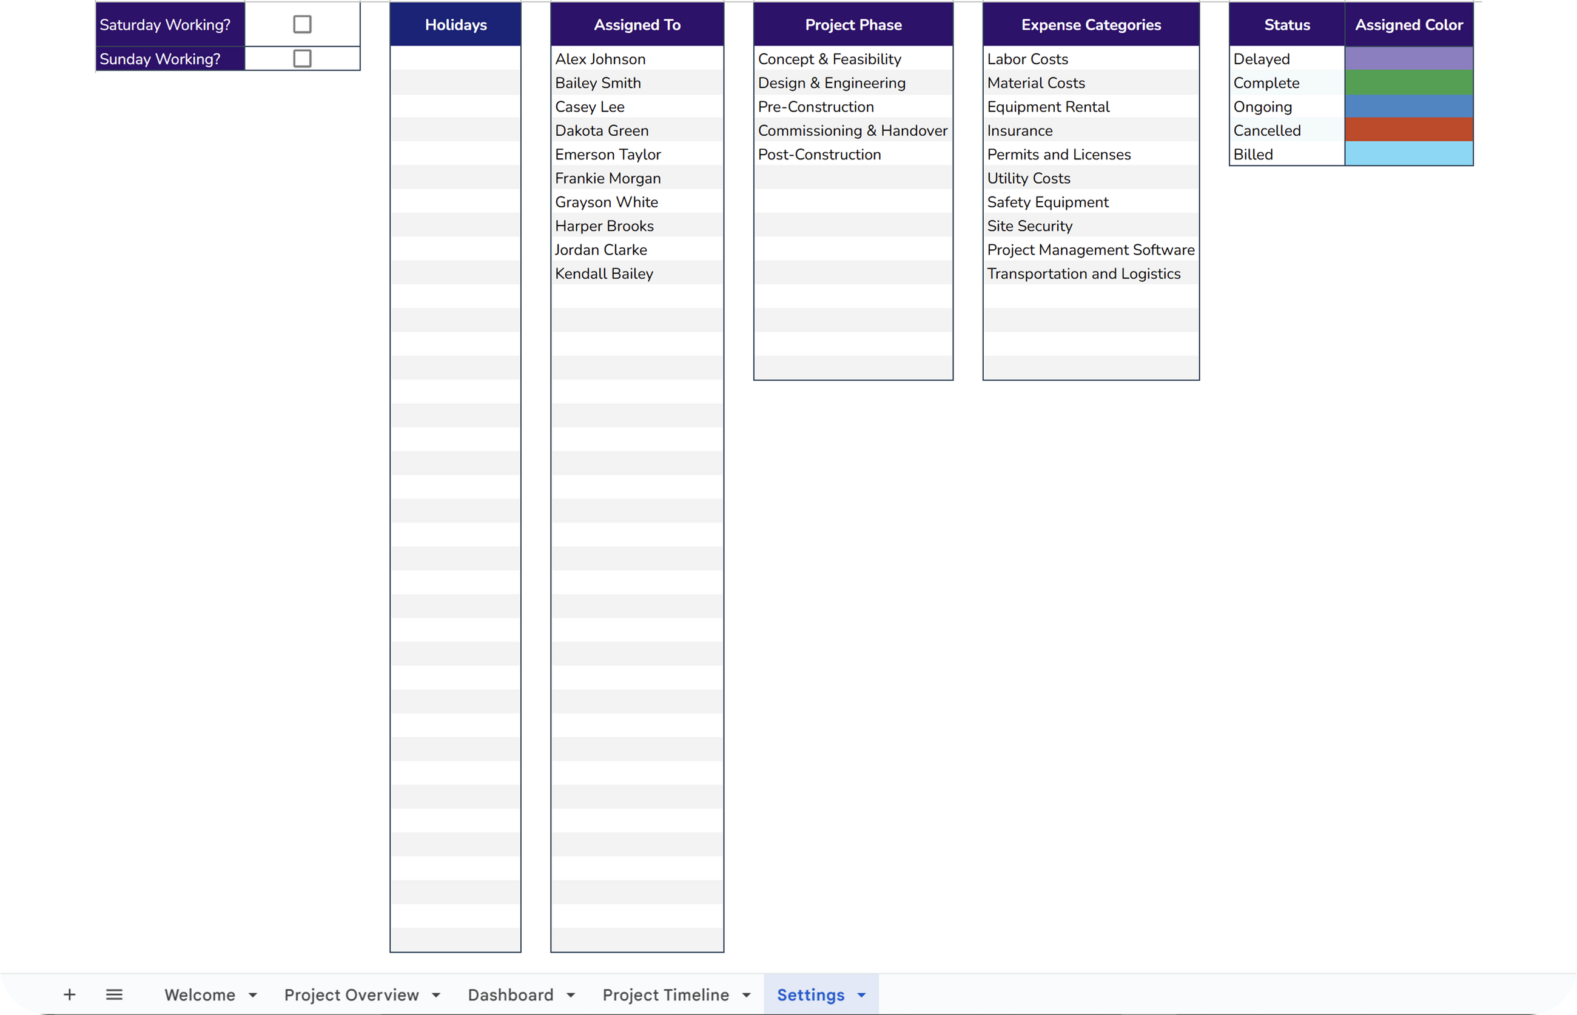The image size is (1577, 1015).
Task: Select the red color for Cancelled
Action: (1409, 130)
